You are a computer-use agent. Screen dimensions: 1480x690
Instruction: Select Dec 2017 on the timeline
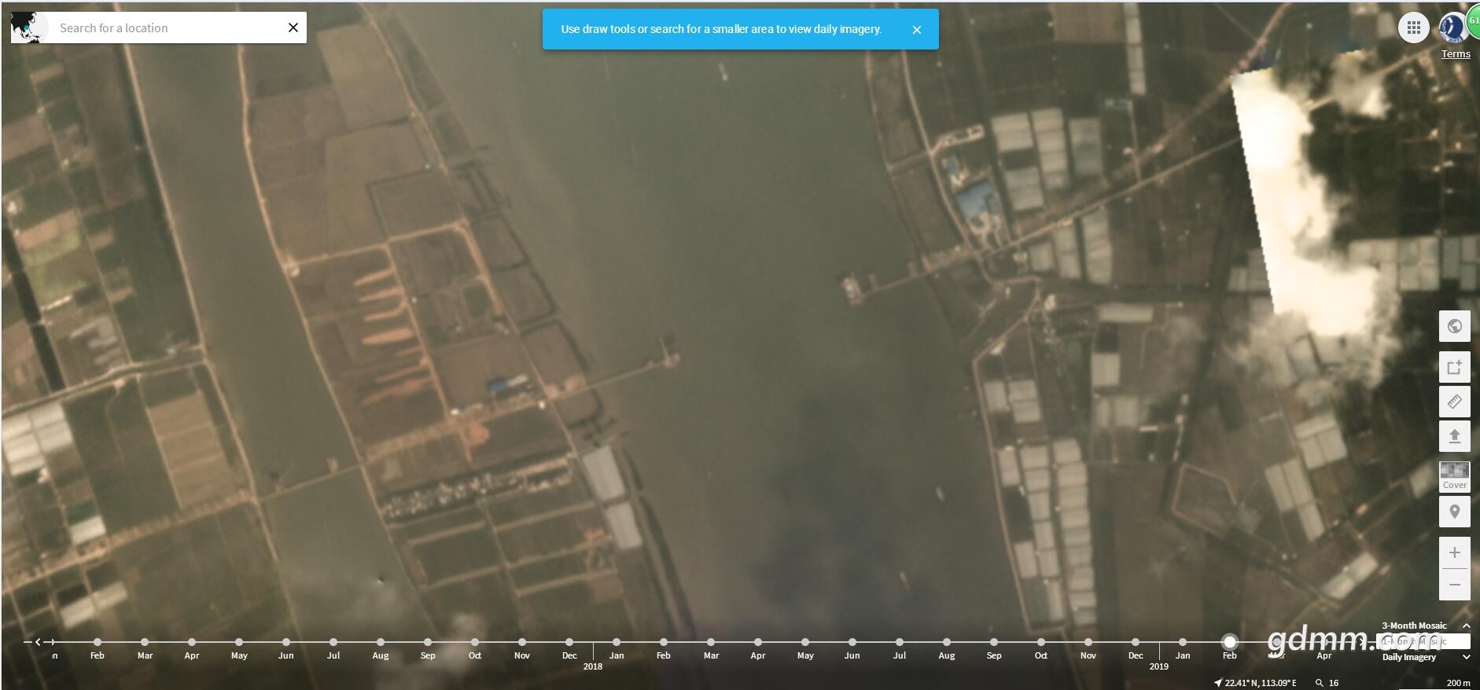click(569, 642)
